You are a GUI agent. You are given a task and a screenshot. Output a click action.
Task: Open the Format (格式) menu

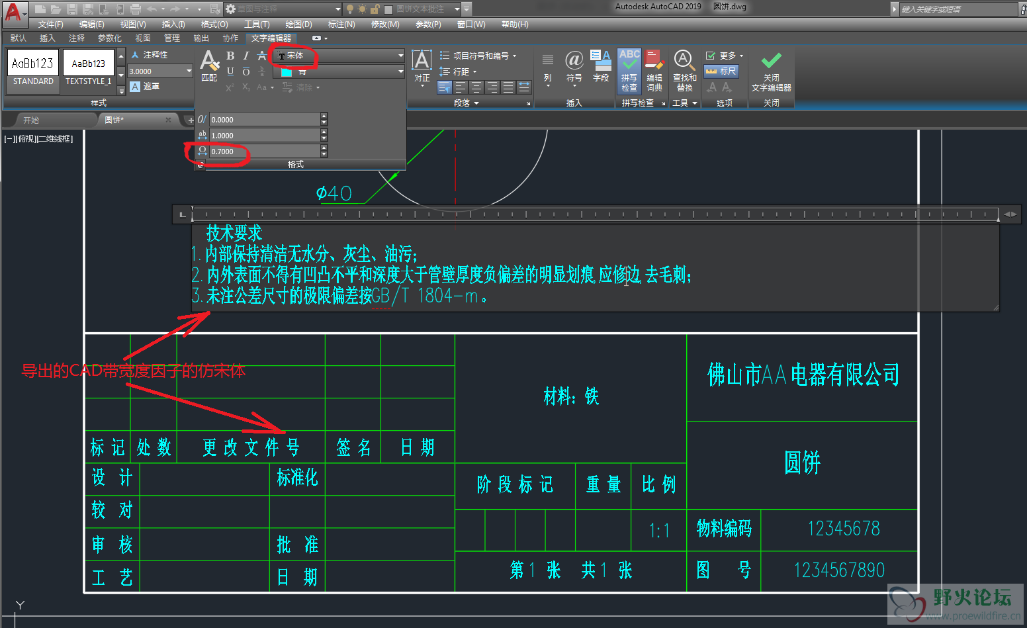tap(214, 24)
